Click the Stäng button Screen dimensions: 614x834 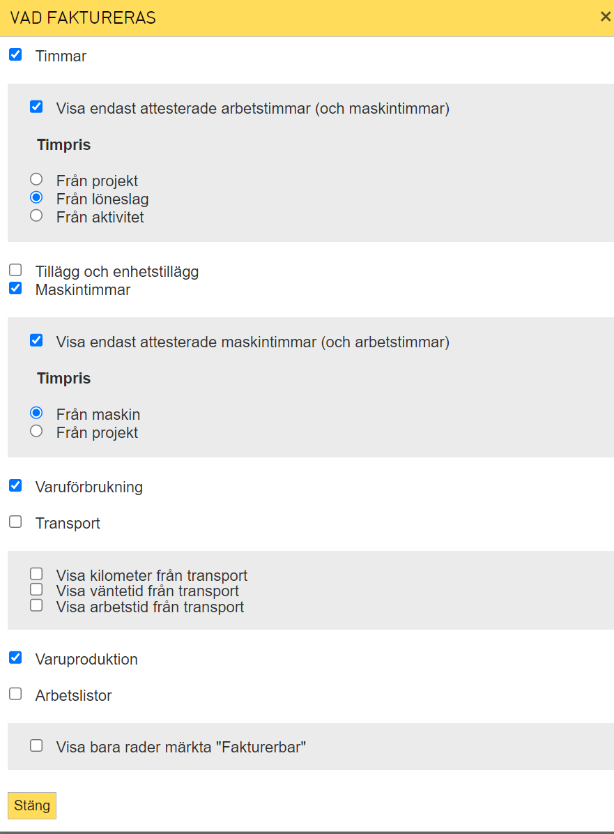click(x=32, y=805)
